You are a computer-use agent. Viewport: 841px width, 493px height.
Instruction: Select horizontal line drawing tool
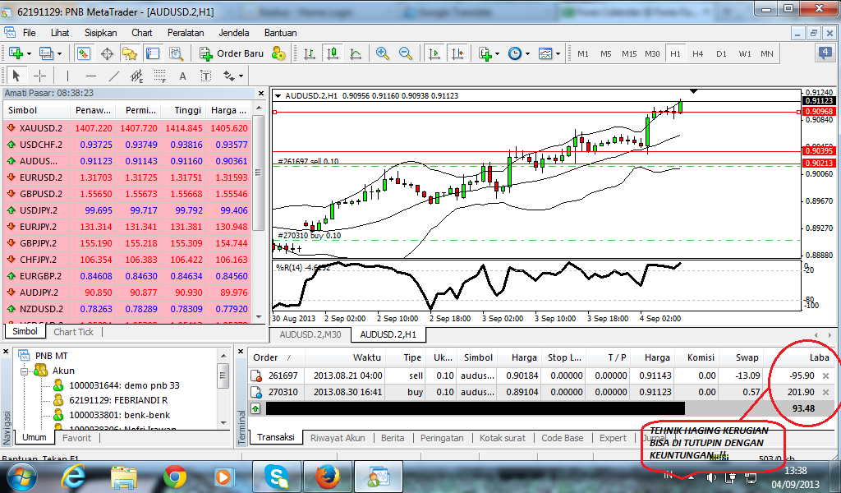91,76
